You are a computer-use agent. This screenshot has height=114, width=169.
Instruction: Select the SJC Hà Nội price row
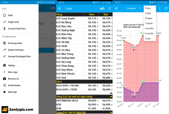84,42
